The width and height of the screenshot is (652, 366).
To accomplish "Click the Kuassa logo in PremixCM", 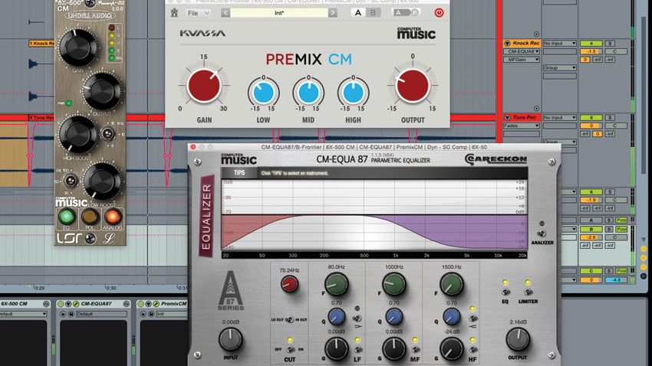I will click(x=203, y=33).
